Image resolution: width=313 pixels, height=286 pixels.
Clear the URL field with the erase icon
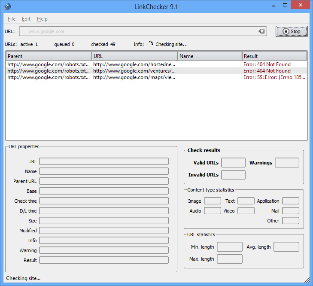point(261,31)
